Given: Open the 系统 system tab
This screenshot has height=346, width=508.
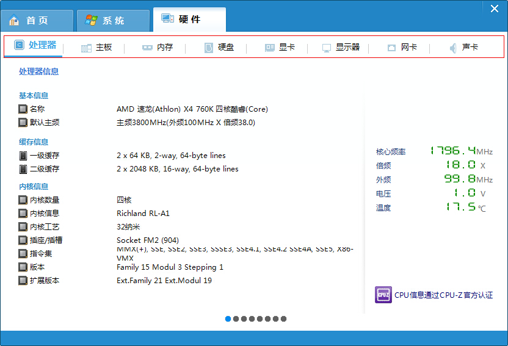Looking at the screenshot, I should (x=113, y=20).
